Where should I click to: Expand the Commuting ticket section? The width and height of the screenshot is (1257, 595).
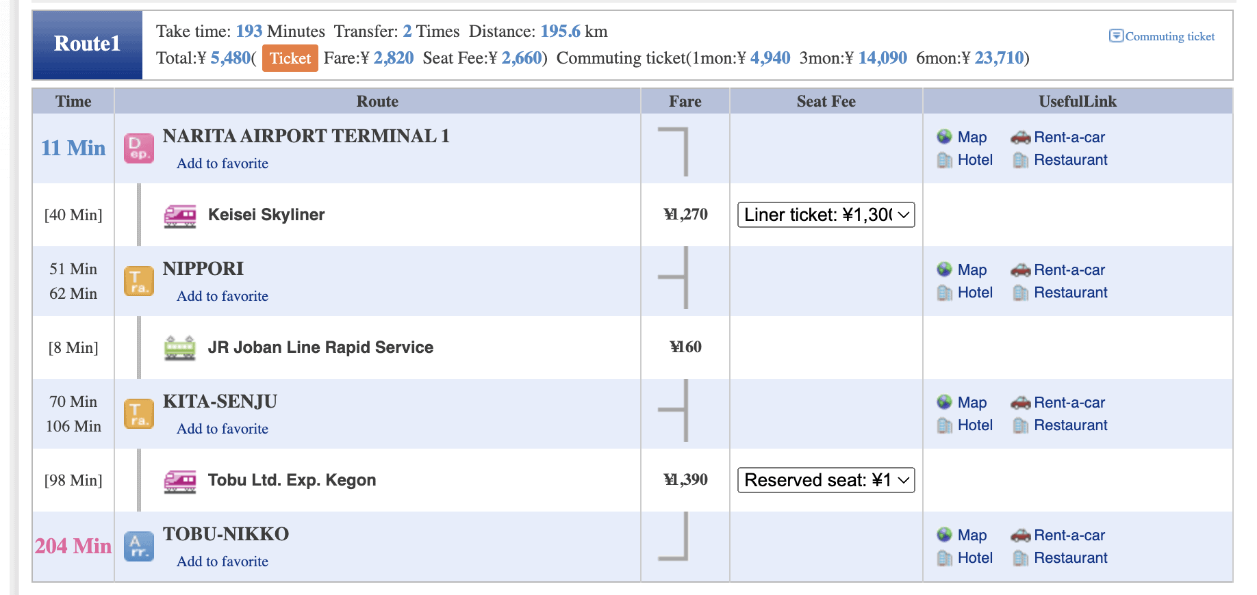pos(1162,36)
